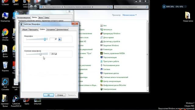Open Связь tab in Sound window

tap(47, 18)
